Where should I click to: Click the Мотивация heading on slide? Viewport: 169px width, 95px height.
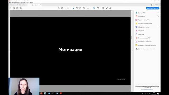point(70,50)
